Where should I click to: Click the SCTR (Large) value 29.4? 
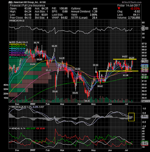95,17
